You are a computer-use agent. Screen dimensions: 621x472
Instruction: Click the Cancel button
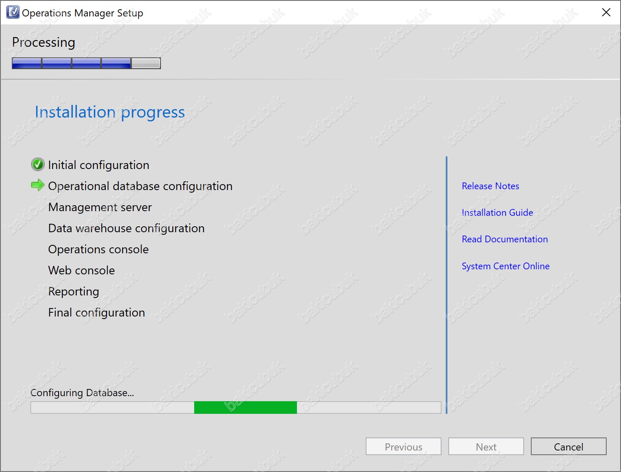[569, 446]
